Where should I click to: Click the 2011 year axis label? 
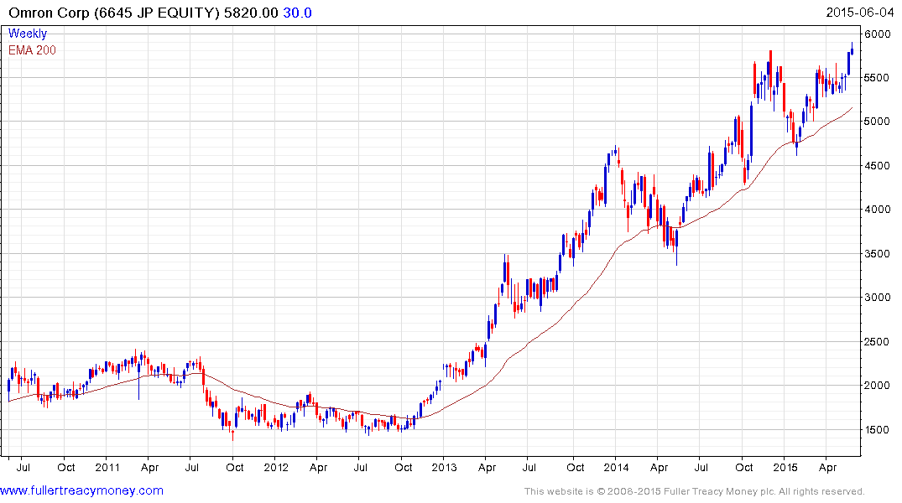coord(107,467)
